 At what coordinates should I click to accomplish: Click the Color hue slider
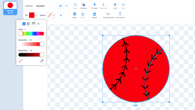[x=31, y=34]
